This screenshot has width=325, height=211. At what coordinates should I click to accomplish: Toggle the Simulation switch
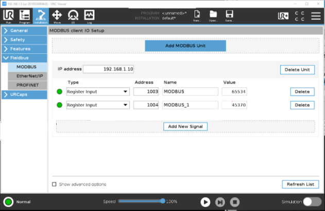point(312,202)
